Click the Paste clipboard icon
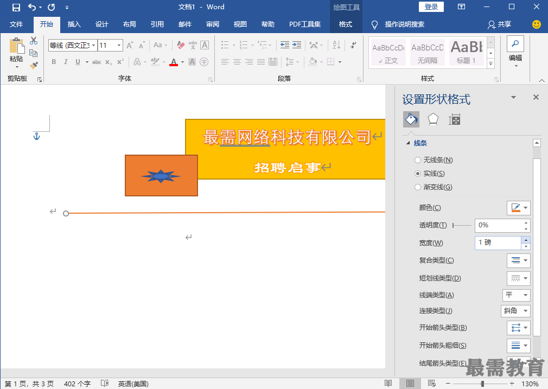Screen dimensions: 548x389 tap(16, 46)
